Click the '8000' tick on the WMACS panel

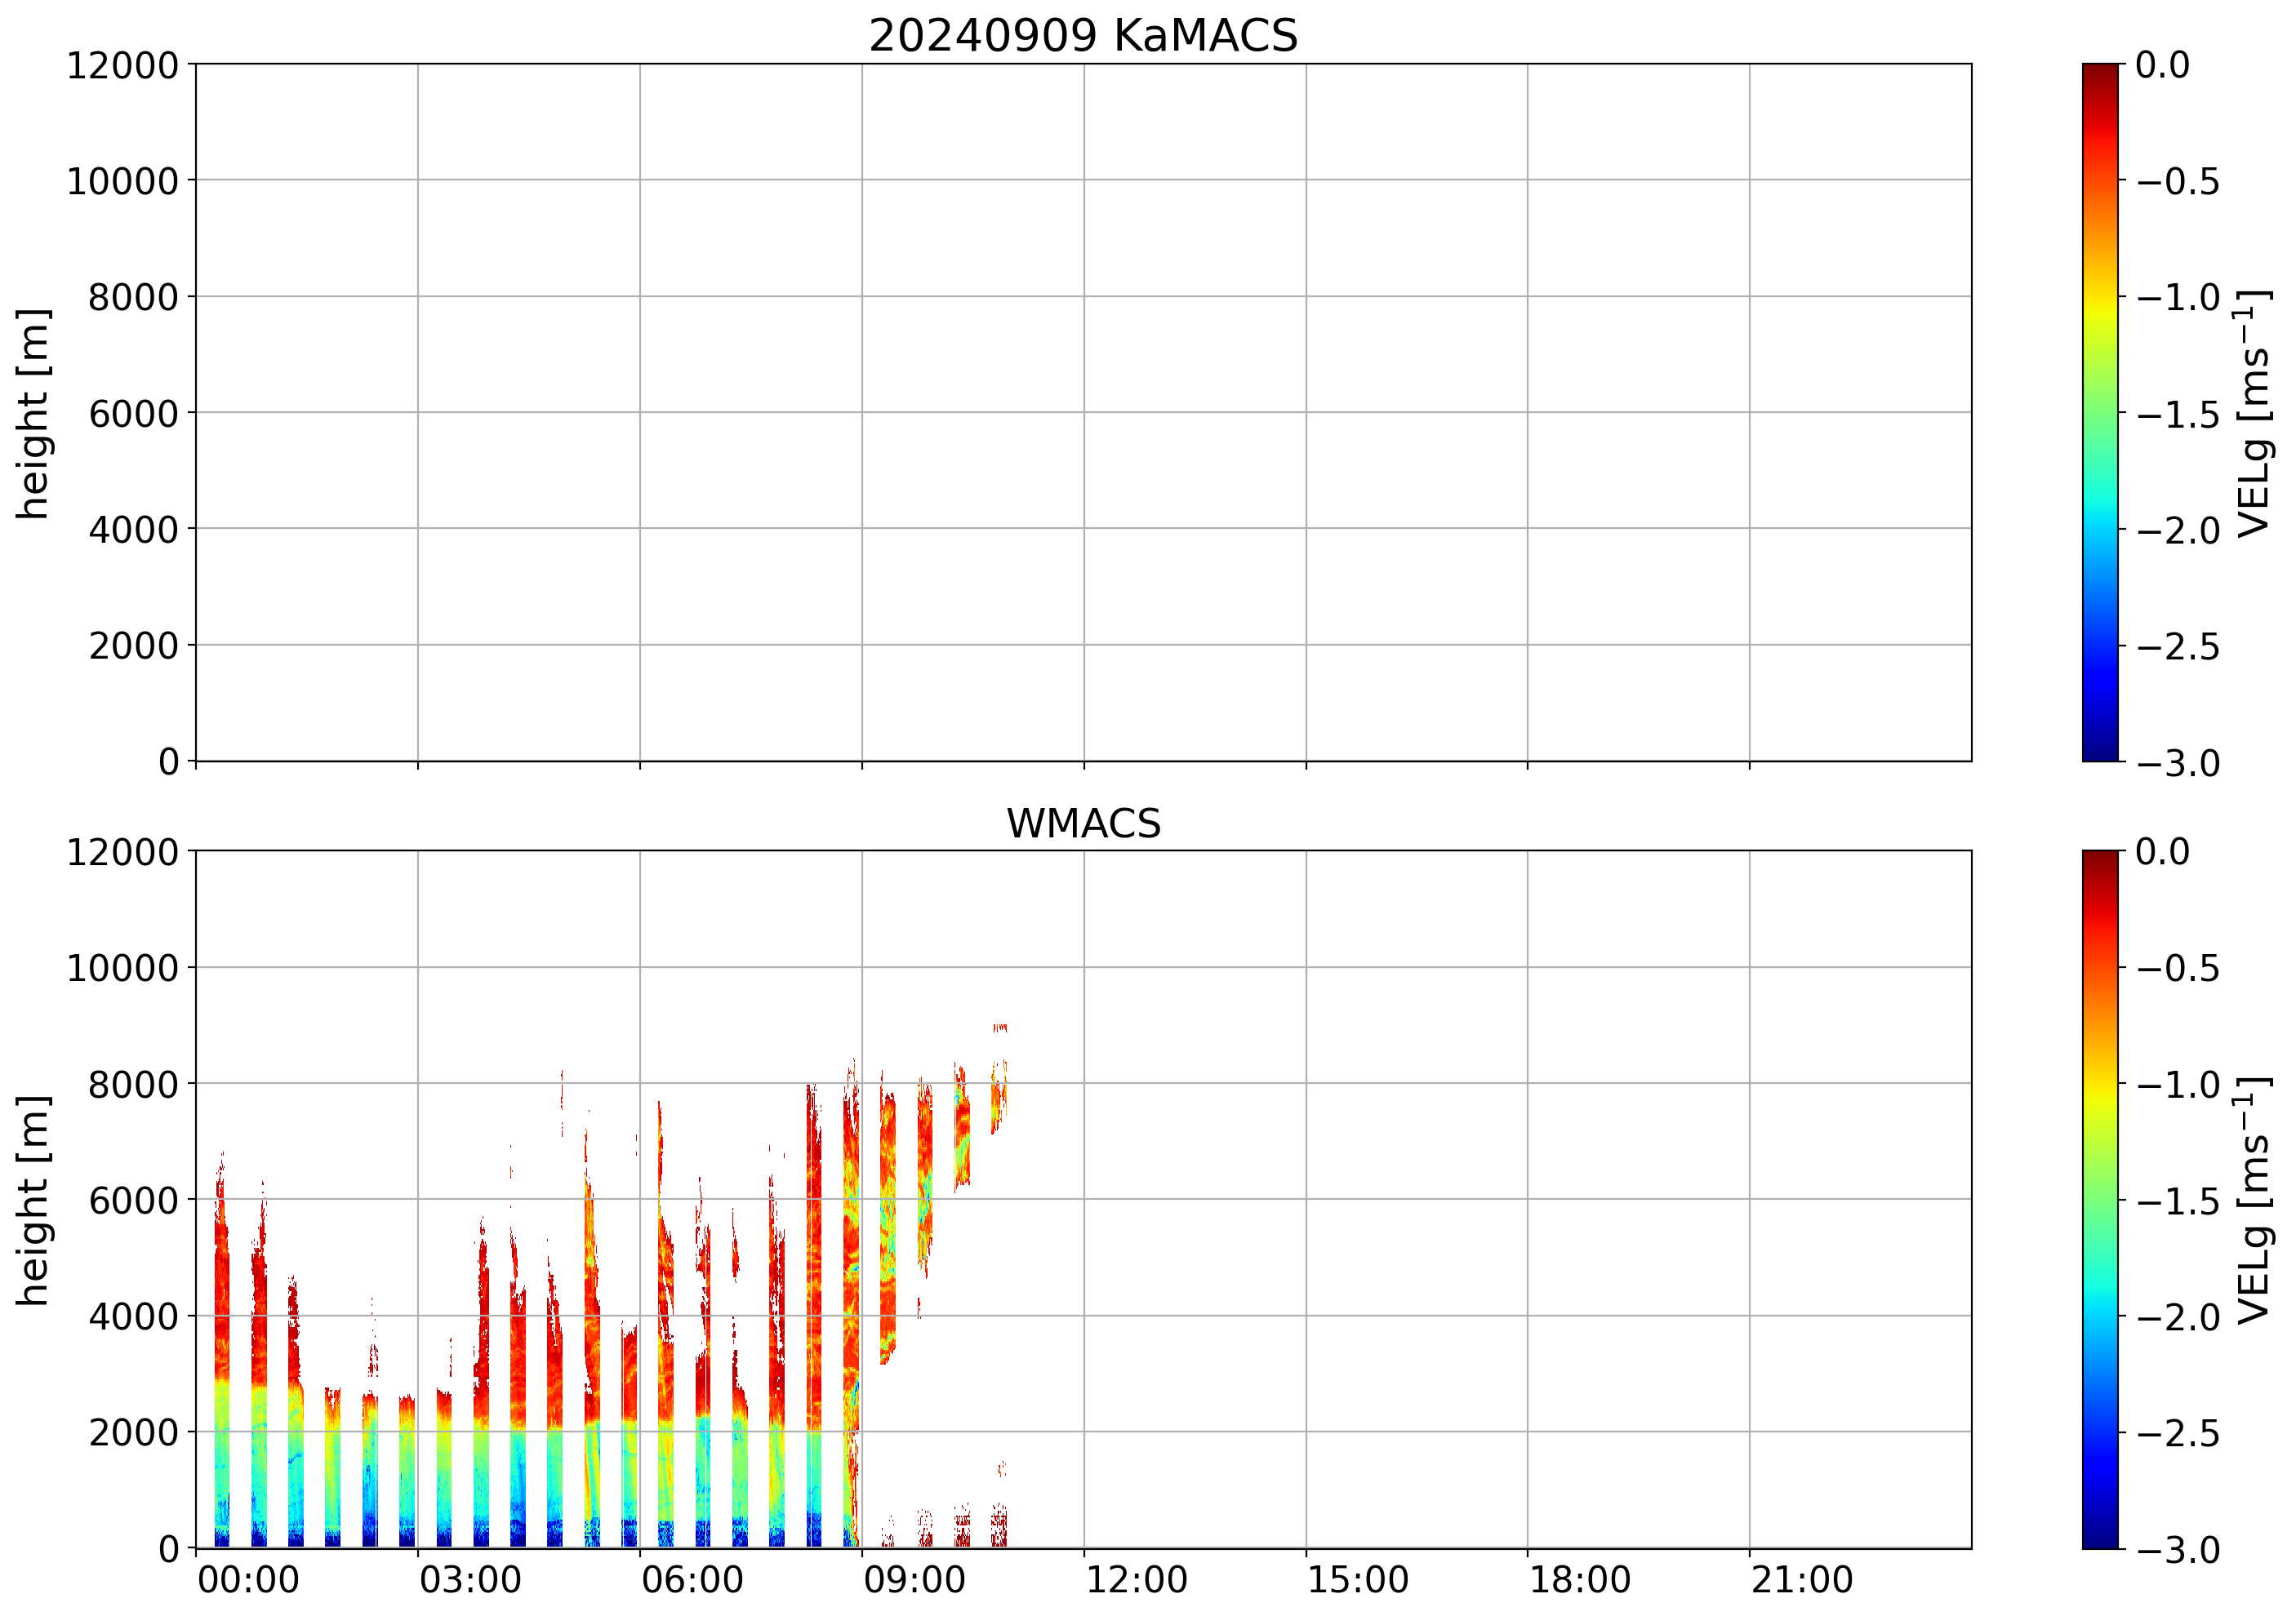point(133,1085)
